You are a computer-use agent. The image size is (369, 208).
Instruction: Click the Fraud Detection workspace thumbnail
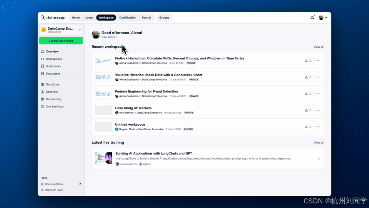tap(103, 94)
